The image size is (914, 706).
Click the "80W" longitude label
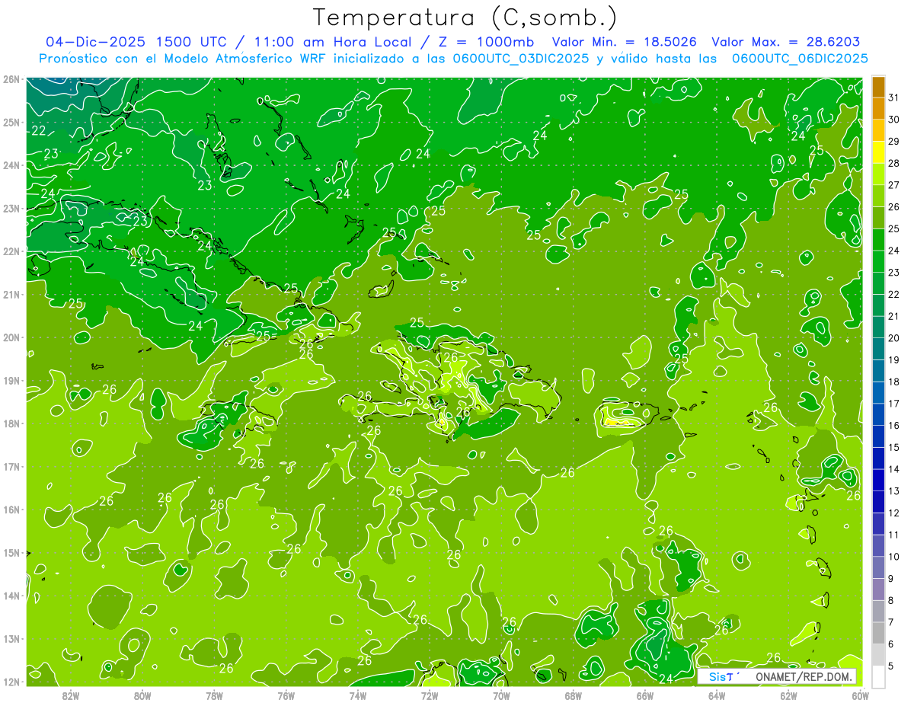142,695
